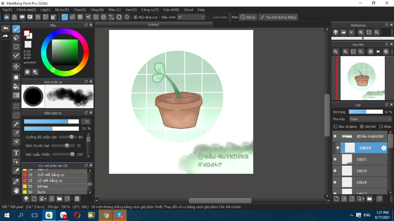Select the Hand pan tool

16,190
